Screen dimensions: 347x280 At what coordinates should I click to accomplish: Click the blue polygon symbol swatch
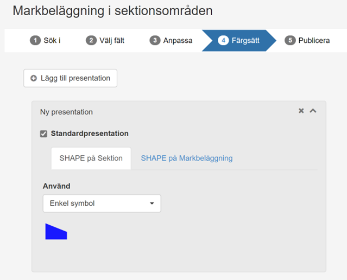click(55, 232)
